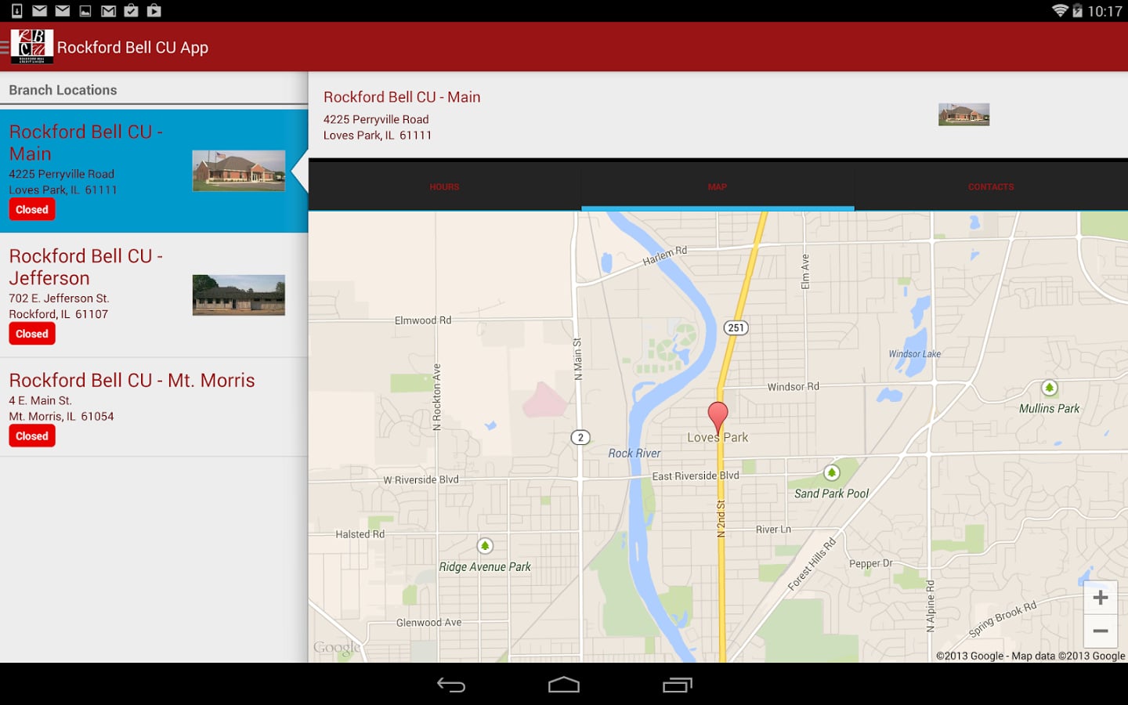Open the small branch photo in detail header
The image size is (1128, 705).
[964, 114]
